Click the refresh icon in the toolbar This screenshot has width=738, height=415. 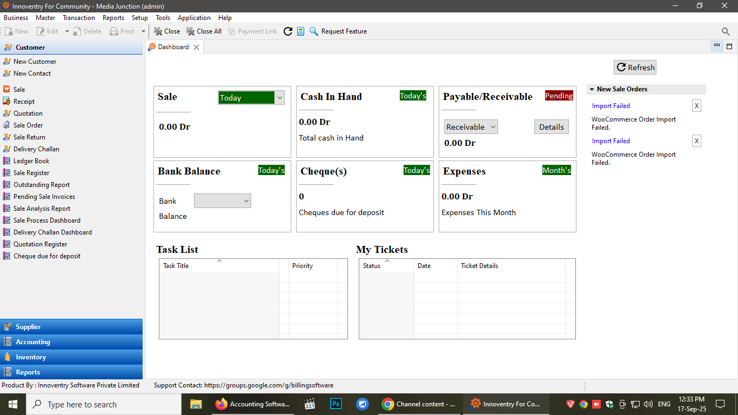point(288,31)
